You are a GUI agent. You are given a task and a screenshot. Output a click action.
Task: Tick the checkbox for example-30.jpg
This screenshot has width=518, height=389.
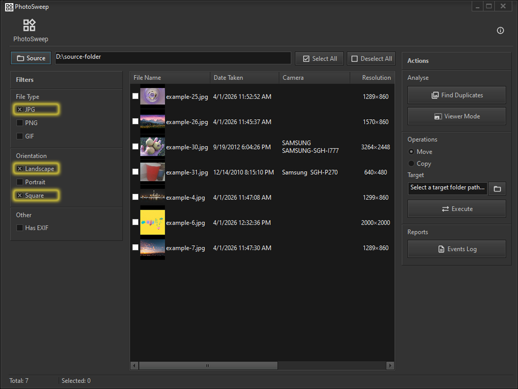135,147
